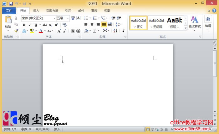The height and width of the screenshot is (134, 219).
Task: Click the Decrease Indent icon
Action: coord(113,18)
